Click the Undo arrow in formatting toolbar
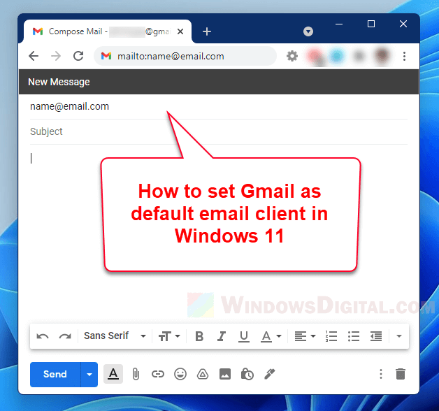Image resolution: width=439 pixels, height=411 pixels. [x=43, y=336]
